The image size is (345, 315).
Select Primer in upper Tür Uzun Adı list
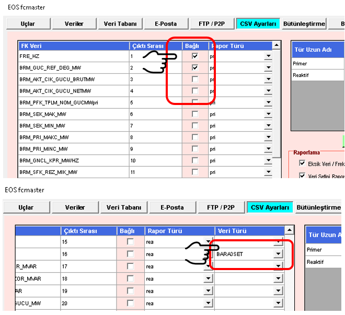click(x=318, y=64)
